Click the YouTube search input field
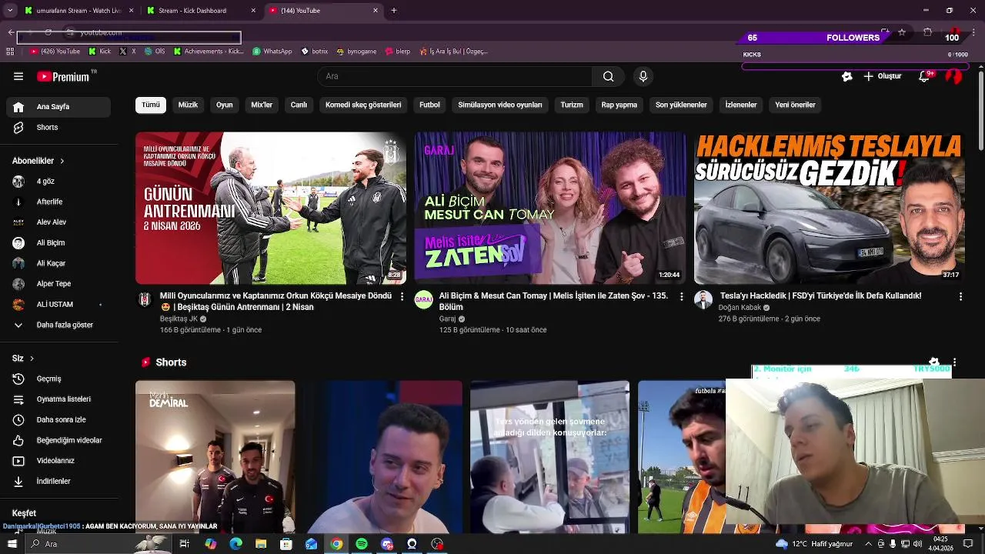This screenshot has width=985, height=554. click(455, 76)
